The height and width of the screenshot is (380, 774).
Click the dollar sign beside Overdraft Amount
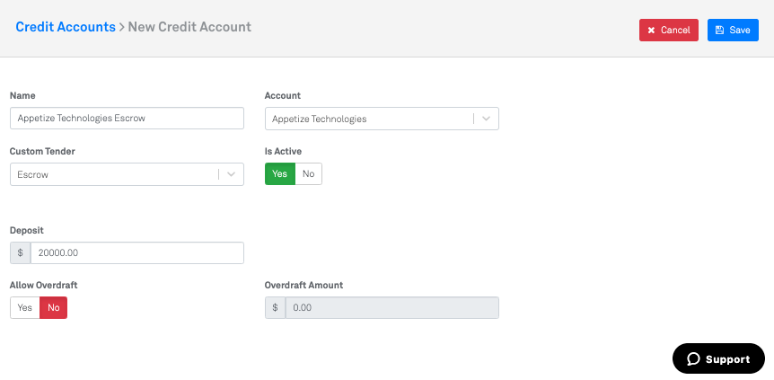[x=275, y=308]
